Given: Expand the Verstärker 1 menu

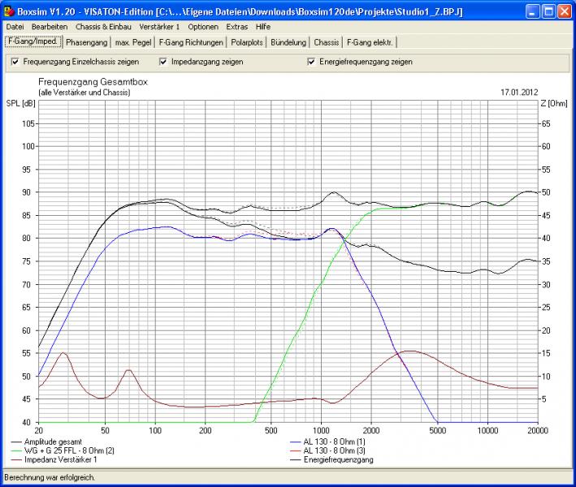Looking at the screenshot, I should pos(159,27).
